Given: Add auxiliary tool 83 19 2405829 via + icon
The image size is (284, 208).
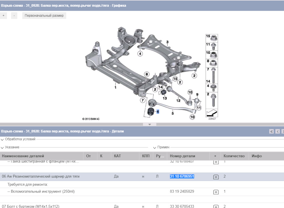Looking at the screenshot, I should (216, 191).
